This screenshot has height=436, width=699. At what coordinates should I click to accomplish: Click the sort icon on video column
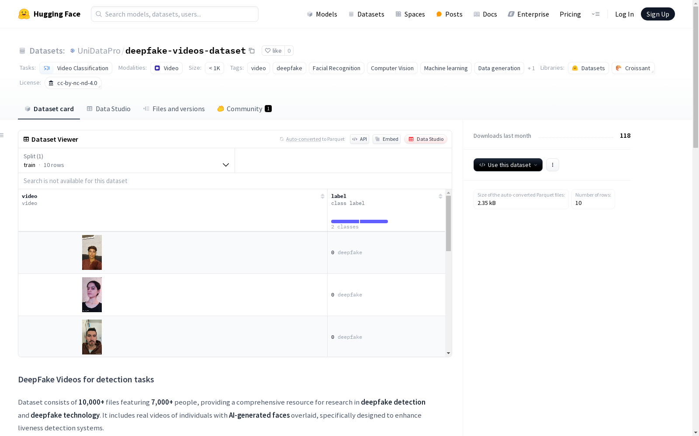pyautogui.click(x=322, y=196)
